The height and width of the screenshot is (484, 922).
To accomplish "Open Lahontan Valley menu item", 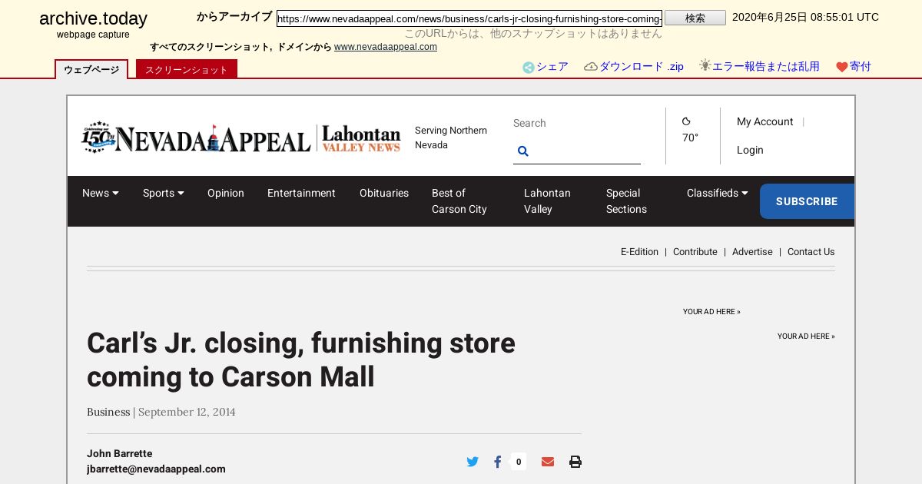I will [547, 201].
